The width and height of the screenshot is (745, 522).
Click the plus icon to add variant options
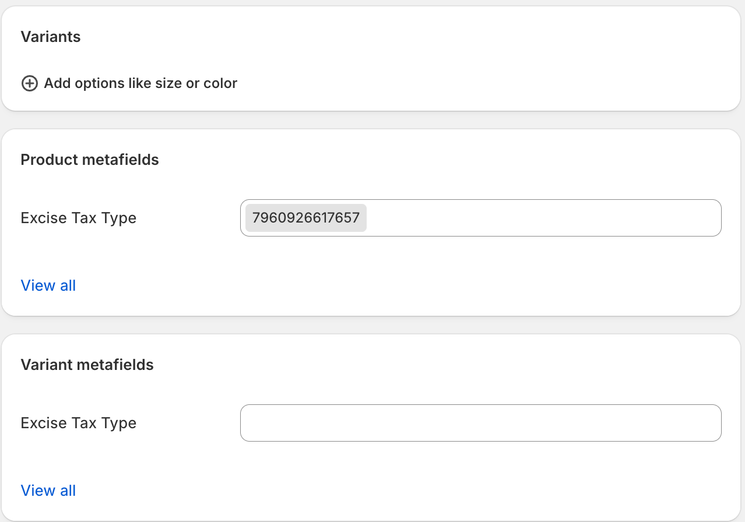[x=29, y=83]
